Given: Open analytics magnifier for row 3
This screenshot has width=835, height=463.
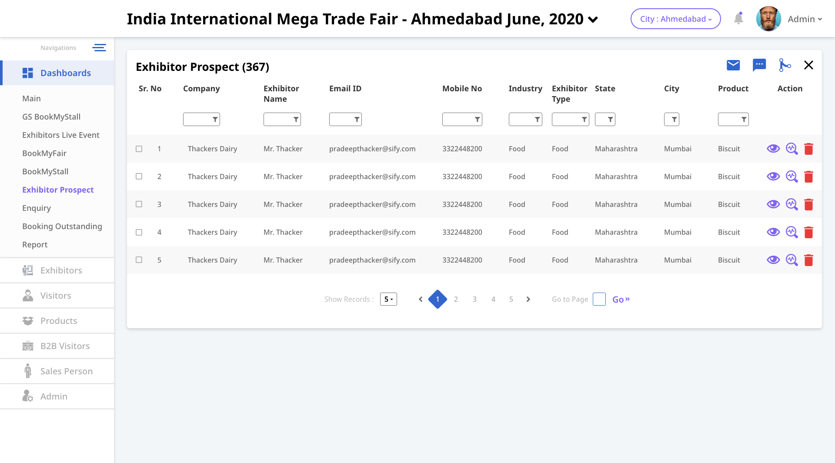Looking at the screenshot, I should [x=792, y=204].
